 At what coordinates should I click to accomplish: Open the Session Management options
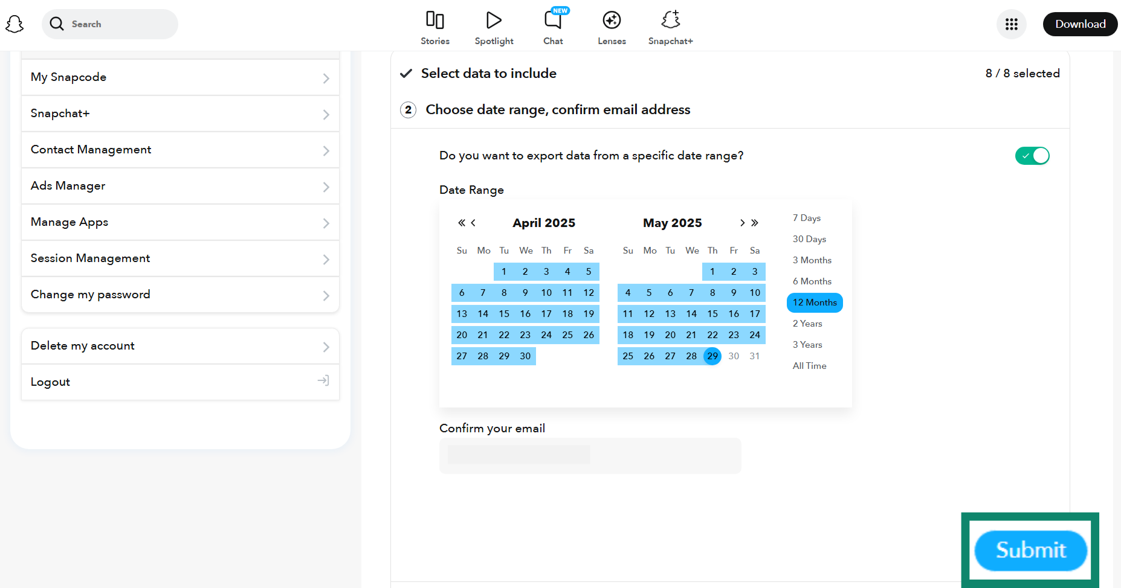point(180,258)
